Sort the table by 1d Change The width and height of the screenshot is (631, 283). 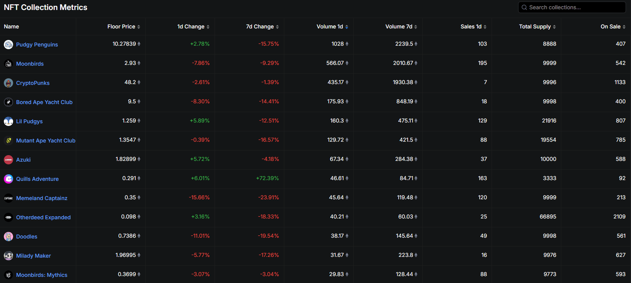click(193, 26)
